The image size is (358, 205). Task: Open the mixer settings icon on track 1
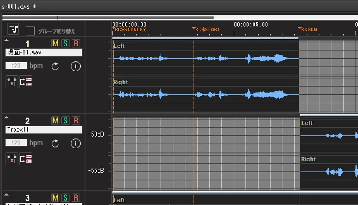click(12, 82)
